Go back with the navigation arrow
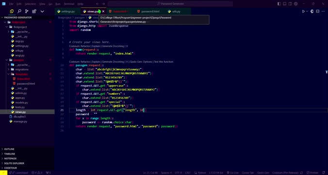328x175 pixels. (x=98, y=4)
